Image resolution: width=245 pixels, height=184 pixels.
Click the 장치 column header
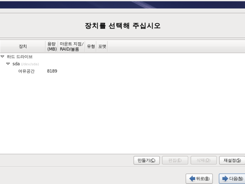click(x=23, y=46)
